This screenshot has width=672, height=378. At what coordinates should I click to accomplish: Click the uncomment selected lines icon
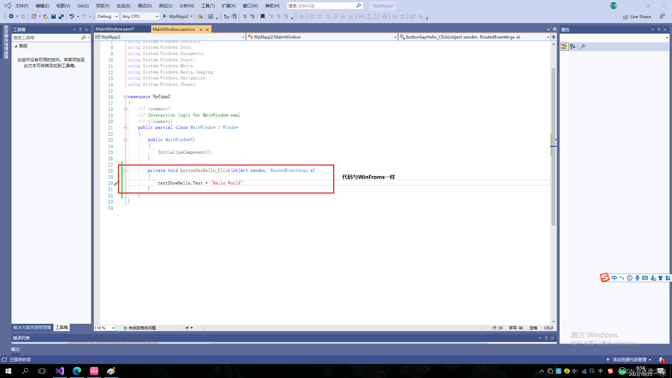pos(252,16)
